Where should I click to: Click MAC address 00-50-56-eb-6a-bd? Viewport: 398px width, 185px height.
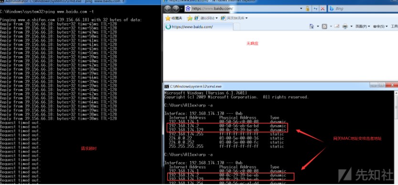pos(239,126)
